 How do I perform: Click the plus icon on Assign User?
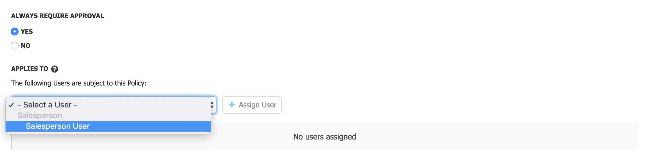click(x=232, y=105)
